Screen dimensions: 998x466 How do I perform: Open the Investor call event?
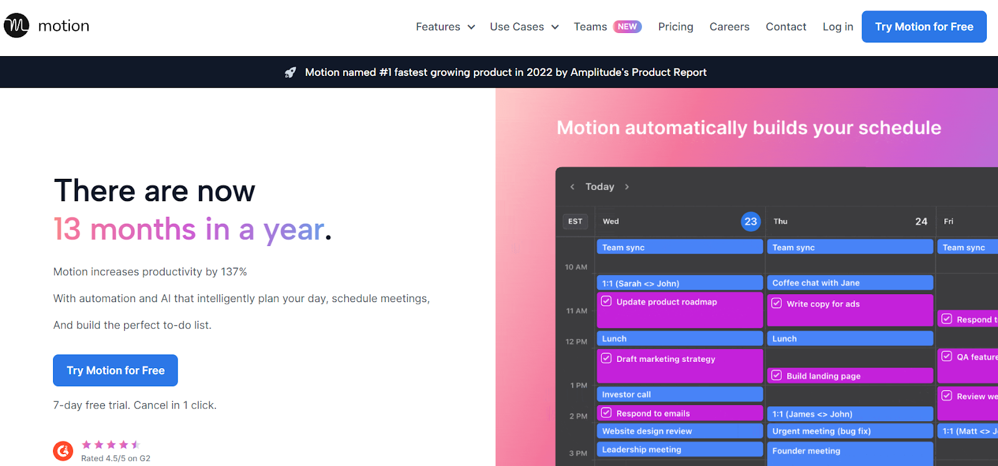680,394
